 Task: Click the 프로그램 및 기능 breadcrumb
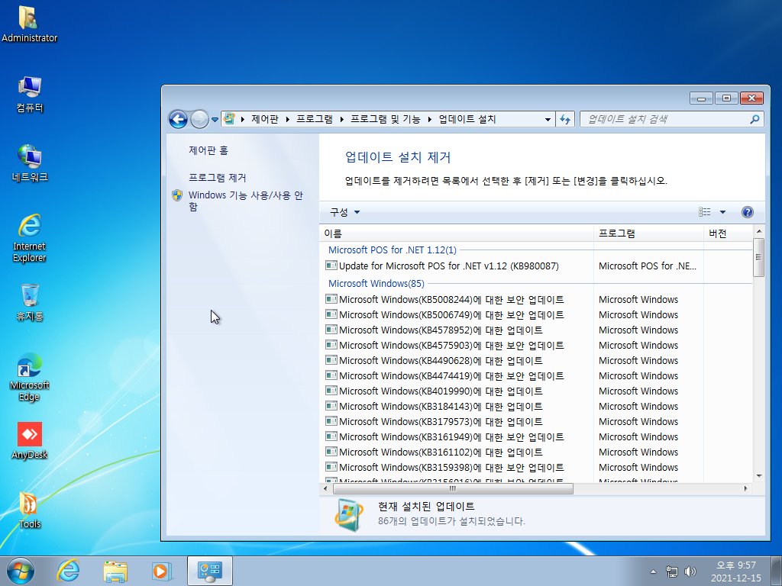pos(386,119)
